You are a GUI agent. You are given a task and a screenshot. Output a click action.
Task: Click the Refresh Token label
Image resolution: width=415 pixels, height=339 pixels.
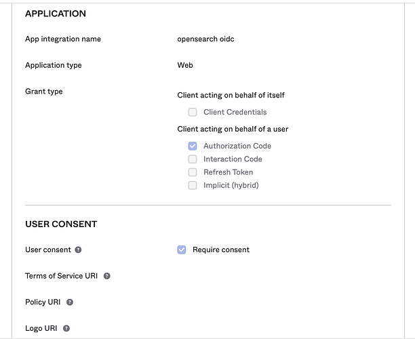(x=229, y=172)
